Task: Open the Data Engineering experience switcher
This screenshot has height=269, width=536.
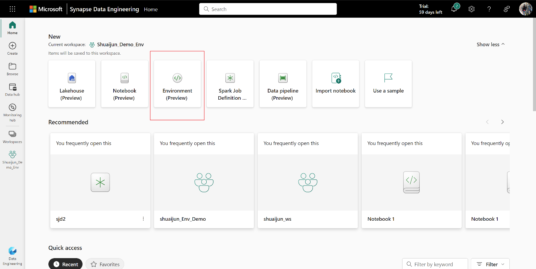Action: [12, 256]
